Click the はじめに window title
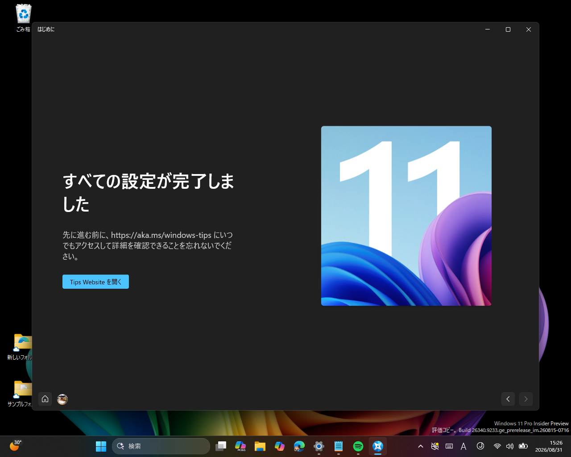The image size is (571, 457). click(x=46, y=29)
